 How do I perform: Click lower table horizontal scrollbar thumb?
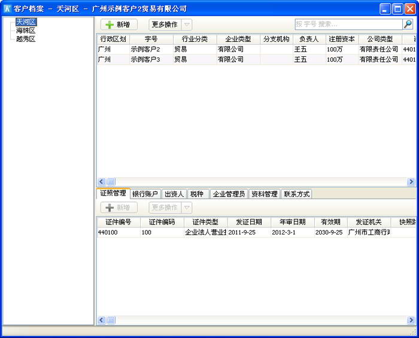(111, 320)
